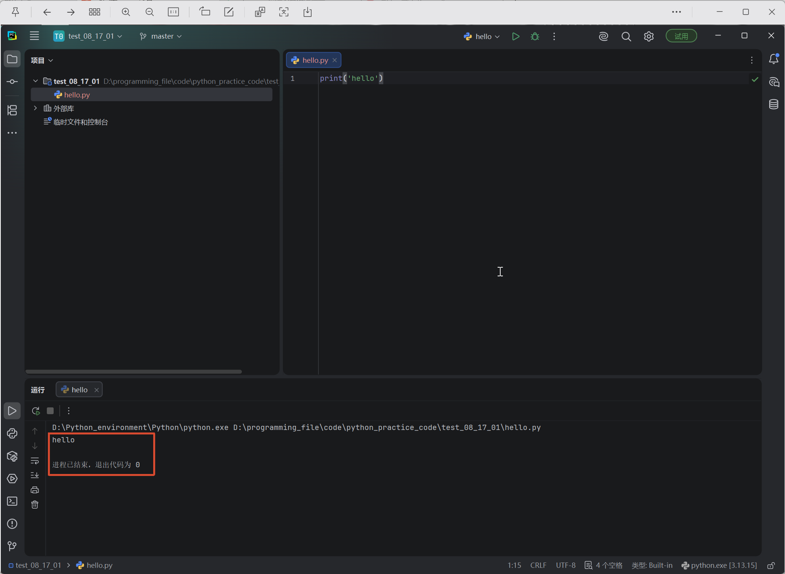Collapse the test_08_17_01 project folder

(x=36, y=81)
